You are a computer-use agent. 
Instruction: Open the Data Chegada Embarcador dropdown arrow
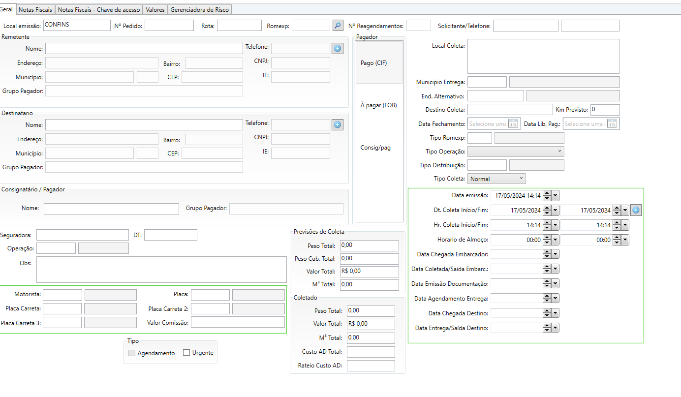[555, 254]
